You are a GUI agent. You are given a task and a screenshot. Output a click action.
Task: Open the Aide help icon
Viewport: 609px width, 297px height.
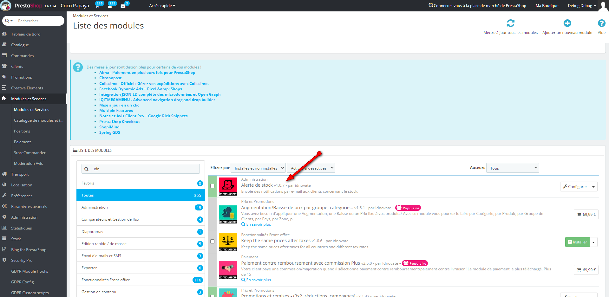[601, 23]
